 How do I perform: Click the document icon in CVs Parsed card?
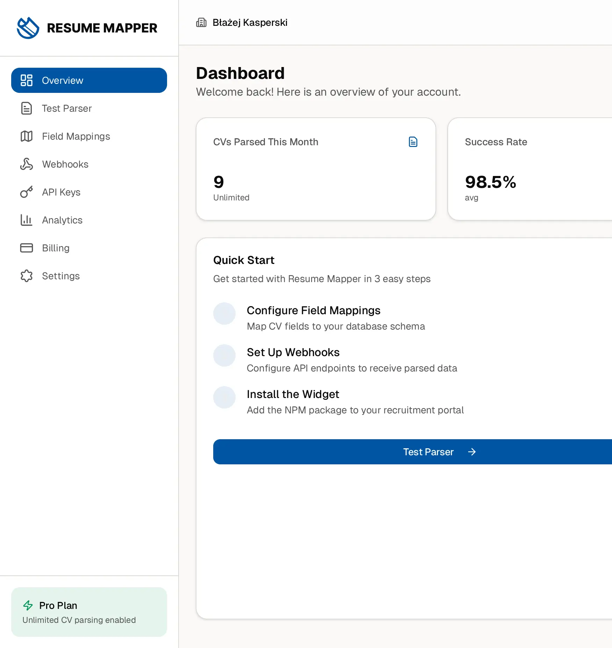[413, 142]
